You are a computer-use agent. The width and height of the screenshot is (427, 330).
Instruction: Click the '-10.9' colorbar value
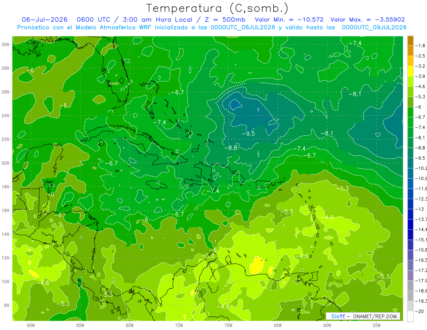click(422, 178)
